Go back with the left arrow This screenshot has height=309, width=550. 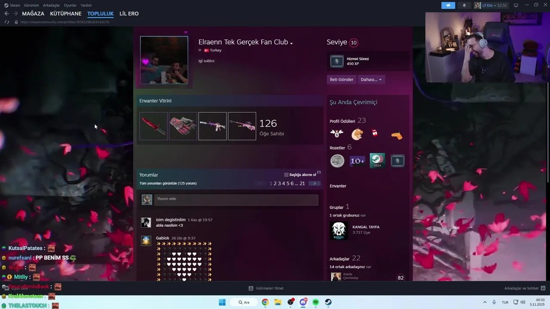coord(6,14)
